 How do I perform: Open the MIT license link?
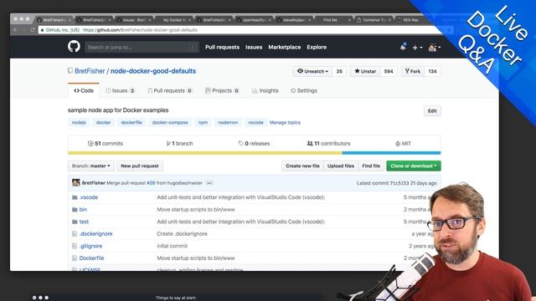pos(403,143)
